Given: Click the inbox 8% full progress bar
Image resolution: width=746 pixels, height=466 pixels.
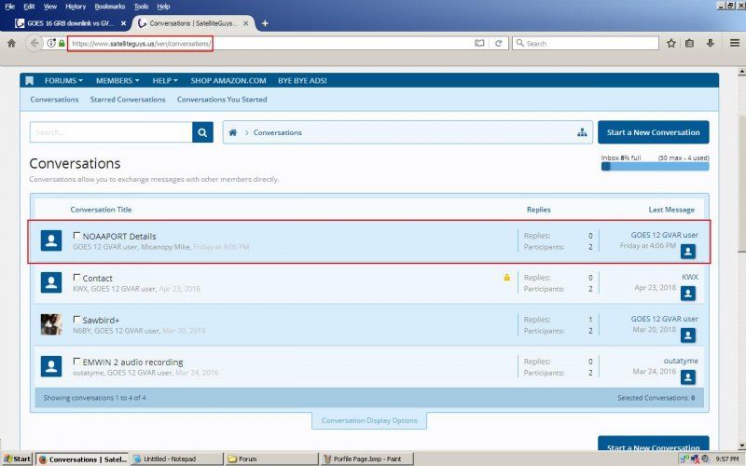Looking at the screenshot, I should (x=656, y=167).
